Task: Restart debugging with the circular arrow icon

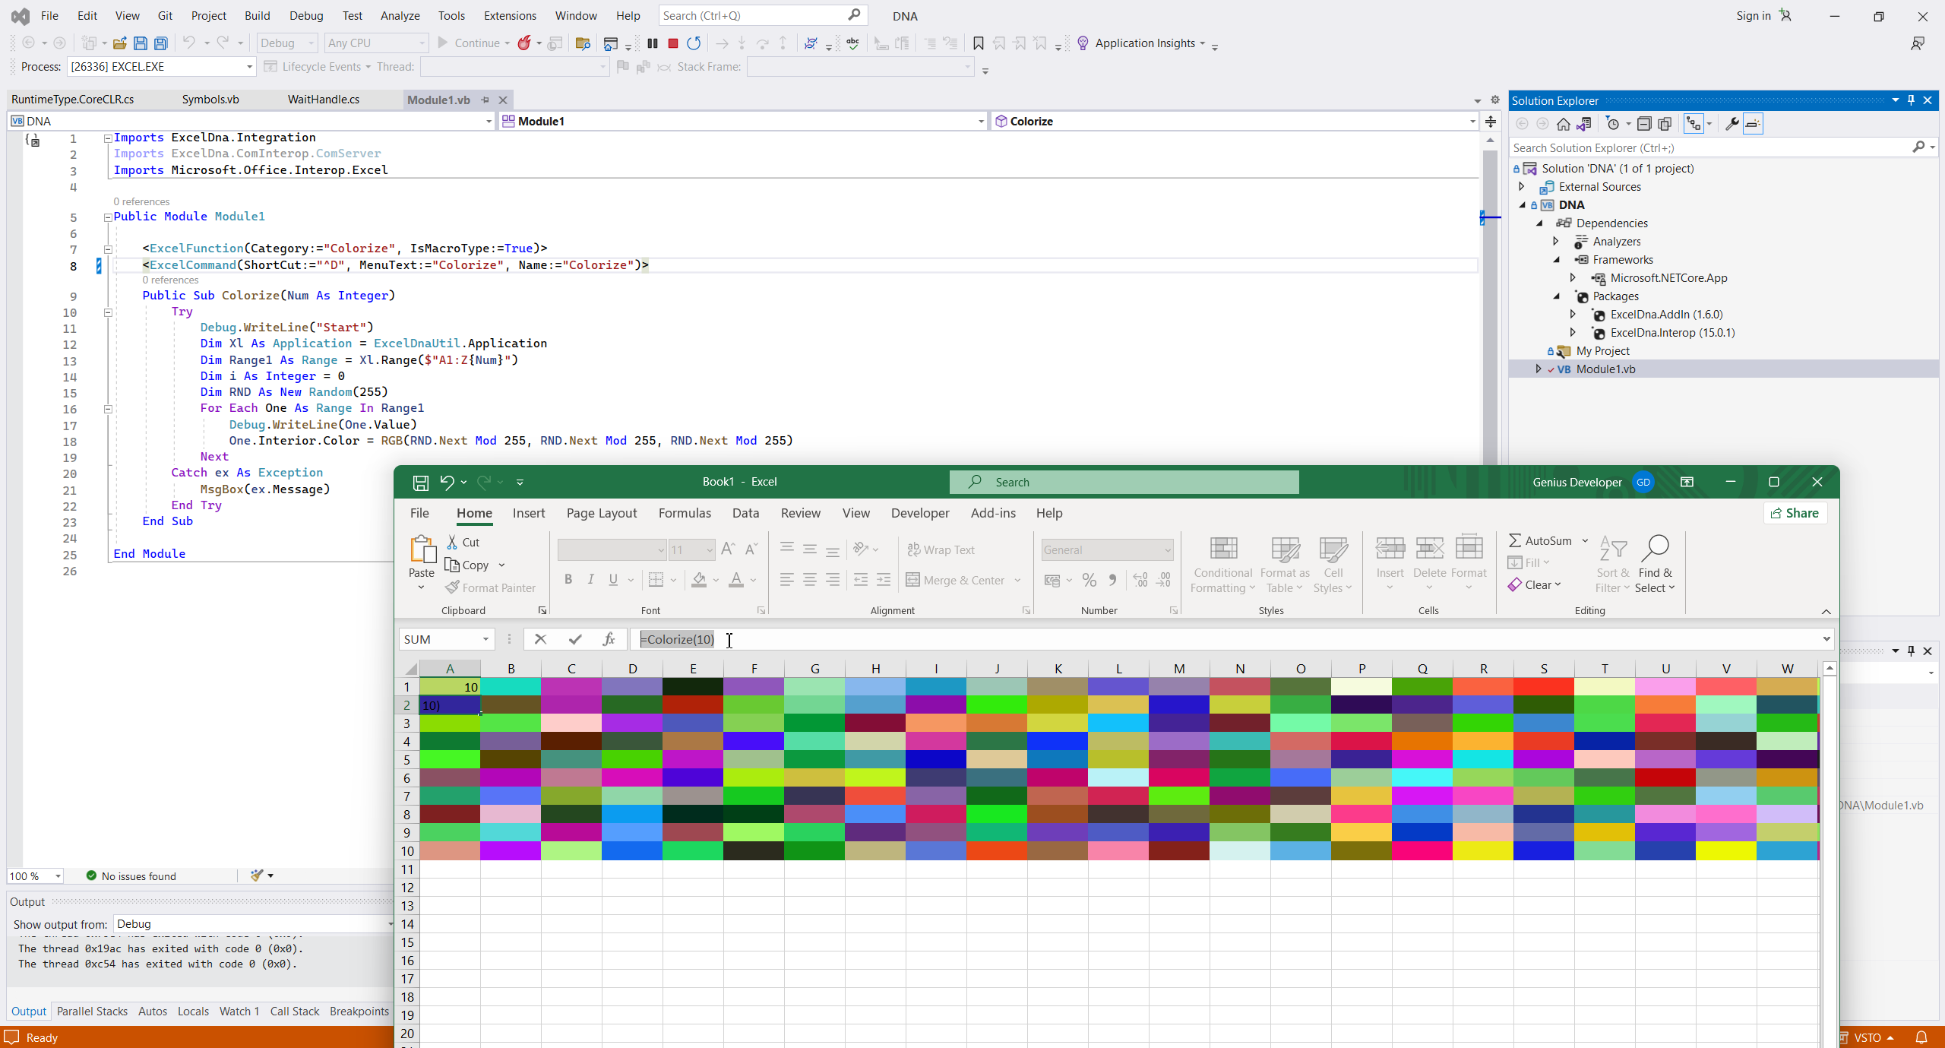Action: tap(693, 43)
